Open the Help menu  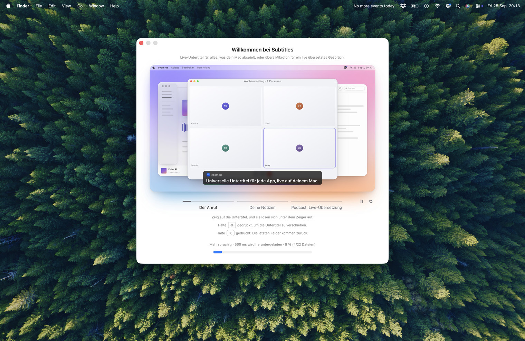pos(114,6)
